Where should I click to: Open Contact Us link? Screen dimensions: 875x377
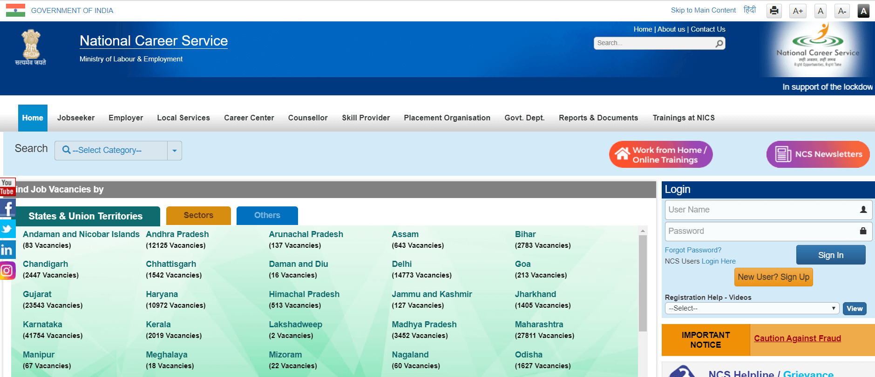pos(708,29)
